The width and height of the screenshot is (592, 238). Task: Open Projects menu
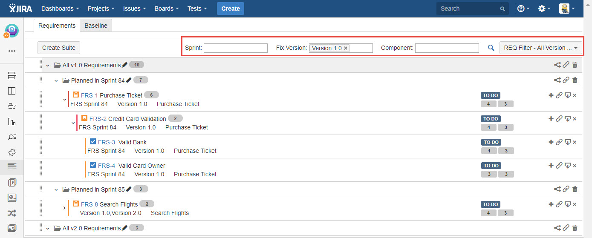click(101, 9)
